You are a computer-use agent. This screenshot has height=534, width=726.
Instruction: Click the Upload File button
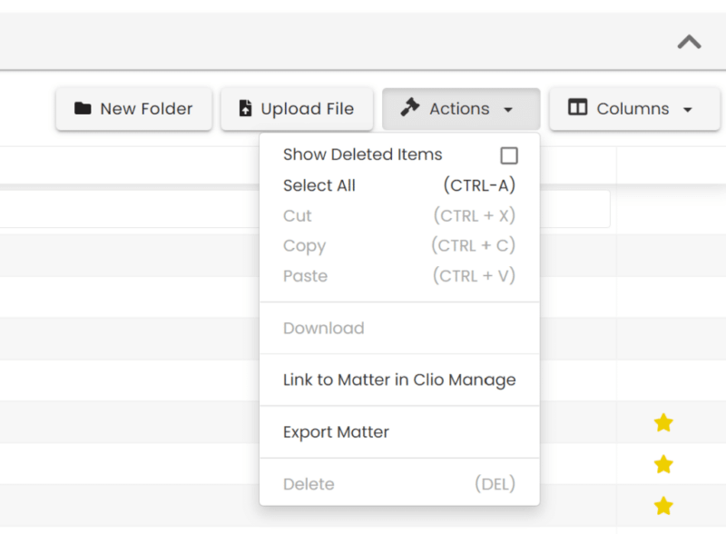pos(297,108)
